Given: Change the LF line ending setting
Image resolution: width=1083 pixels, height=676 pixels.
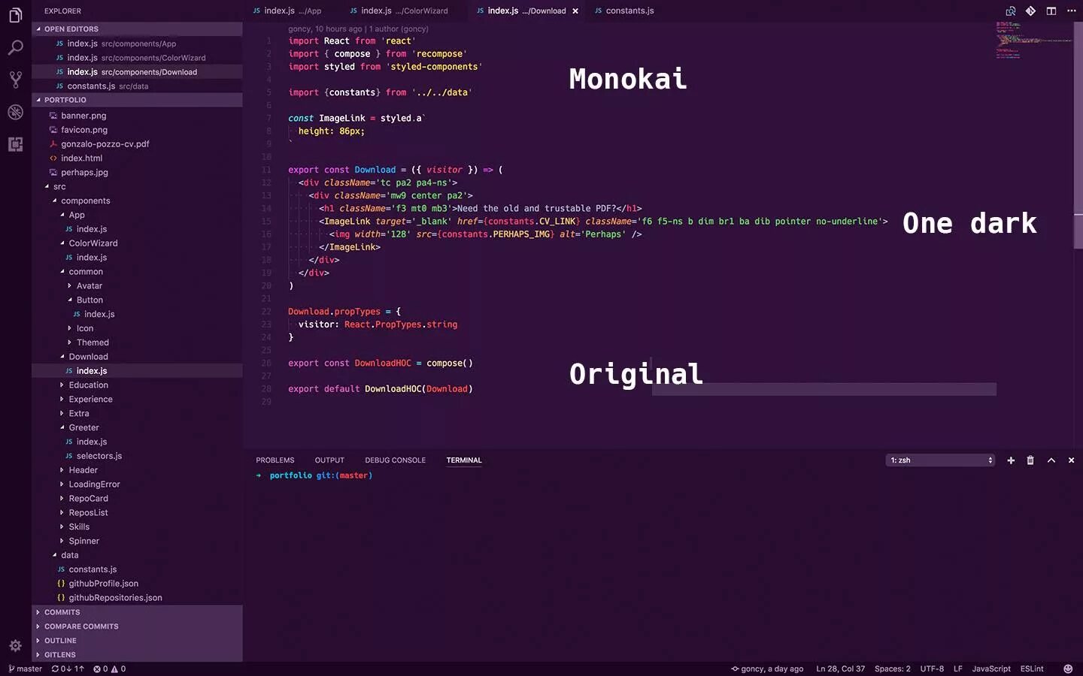Looking at the screenshot, I should click(x=957, y=668).
